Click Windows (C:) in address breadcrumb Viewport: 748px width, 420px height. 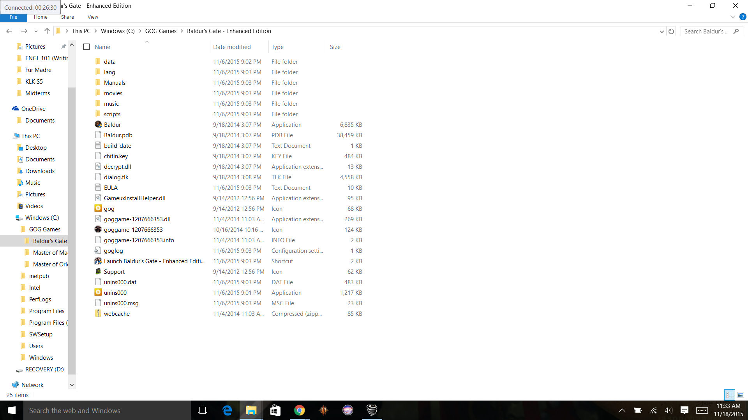click(118, 31)
